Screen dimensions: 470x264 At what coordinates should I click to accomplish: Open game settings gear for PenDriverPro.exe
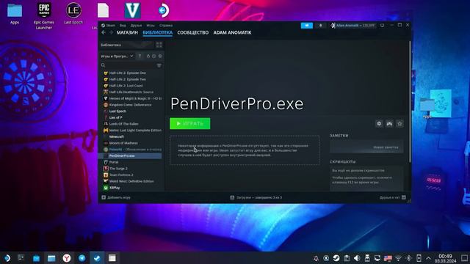(x=379, y=124)
